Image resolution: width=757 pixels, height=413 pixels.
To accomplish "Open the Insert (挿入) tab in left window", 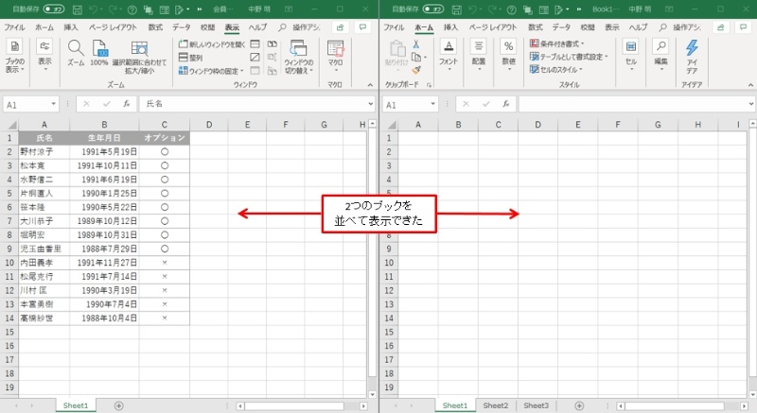I will tap(71, 27).
